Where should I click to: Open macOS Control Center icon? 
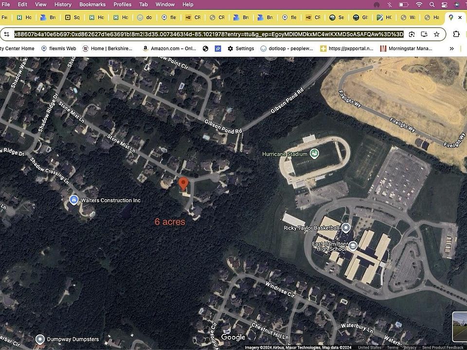(444, 4)
